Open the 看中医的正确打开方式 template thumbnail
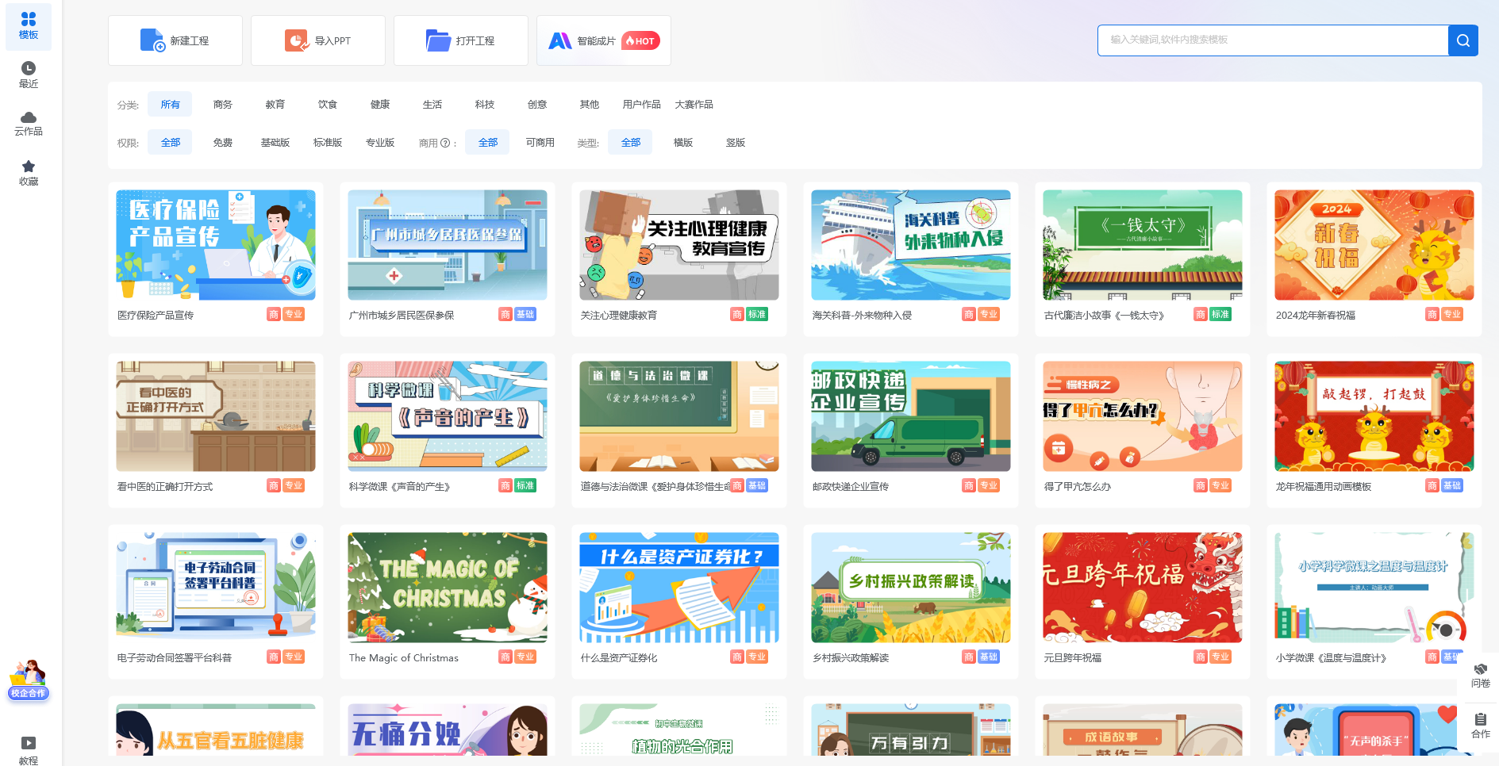1499x766 pixels. 216,416
